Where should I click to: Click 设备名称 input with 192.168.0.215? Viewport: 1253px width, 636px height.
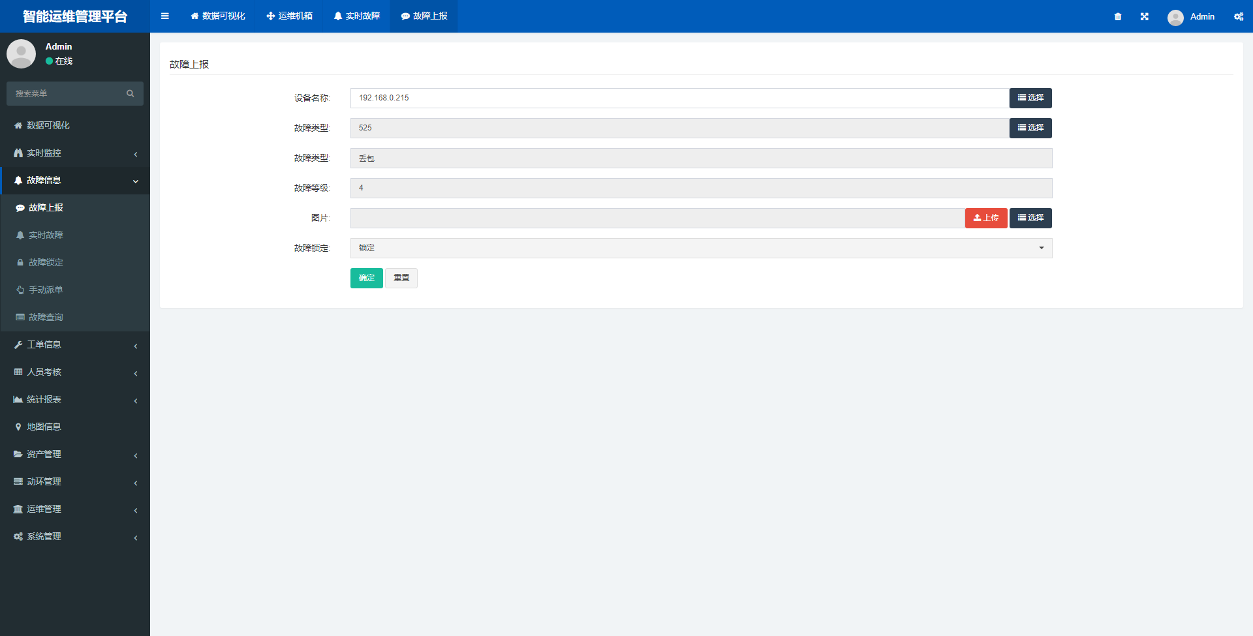pyautogui.click(x=679, y=98)
